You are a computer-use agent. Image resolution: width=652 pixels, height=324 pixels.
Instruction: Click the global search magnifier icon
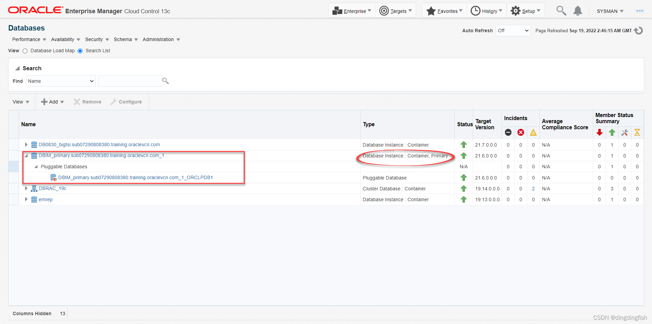click(x=561, y=11)
